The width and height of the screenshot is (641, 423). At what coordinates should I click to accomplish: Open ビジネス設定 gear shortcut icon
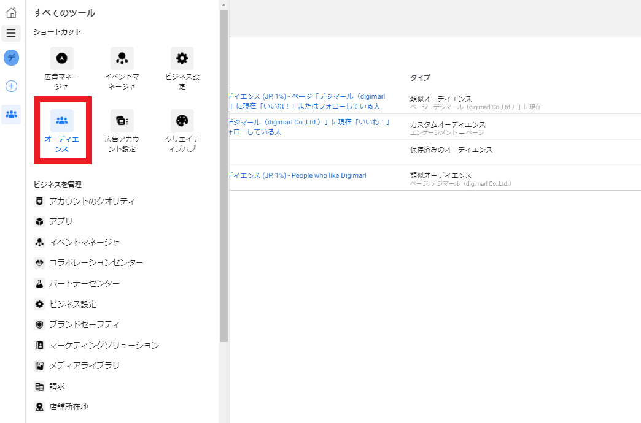point(182,58)
